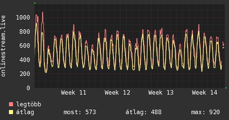
Task: Click the 1000 y-axis label
Action: (23, 18)
